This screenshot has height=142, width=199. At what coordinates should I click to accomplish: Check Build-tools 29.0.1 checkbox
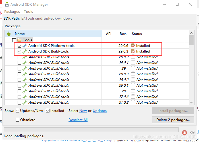pyautogui.click(x=19, y=63)
